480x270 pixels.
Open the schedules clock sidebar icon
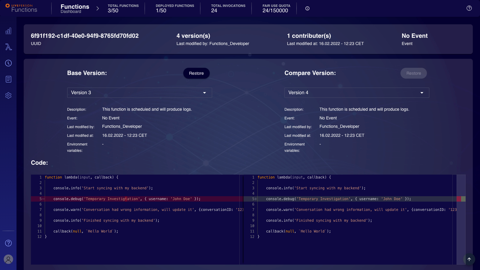click(8, 63)
